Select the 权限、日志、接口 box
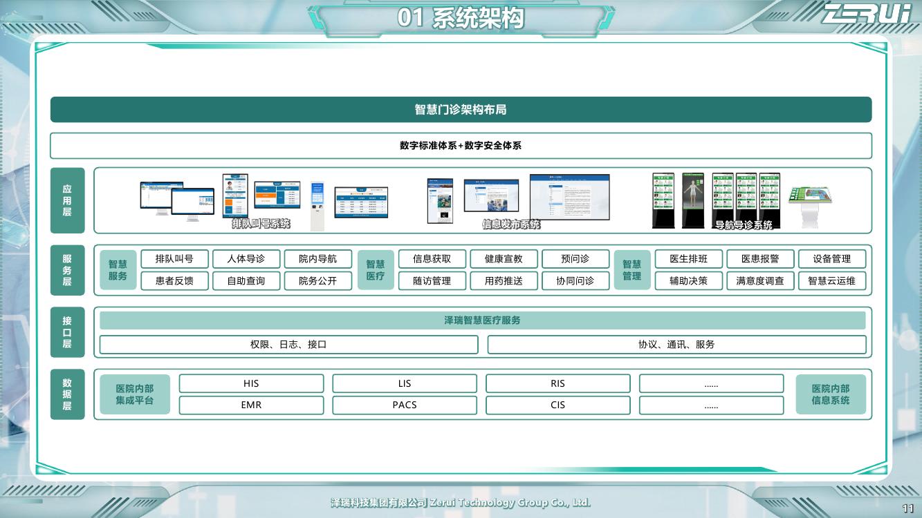Screen dimensions: 922x518 tap(288, 344)
